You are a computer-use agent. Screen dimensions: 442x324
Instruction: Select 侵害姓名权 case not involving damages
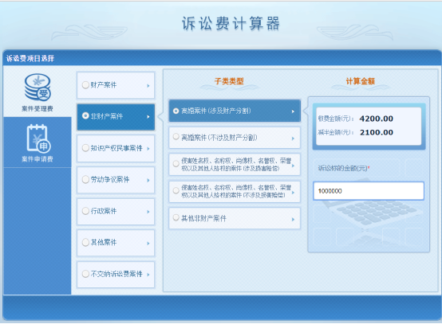click(x=235, y=192)
